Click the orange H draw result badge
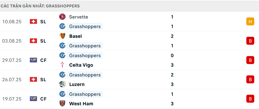Viewport: 259px width, 109px height. 250,22
